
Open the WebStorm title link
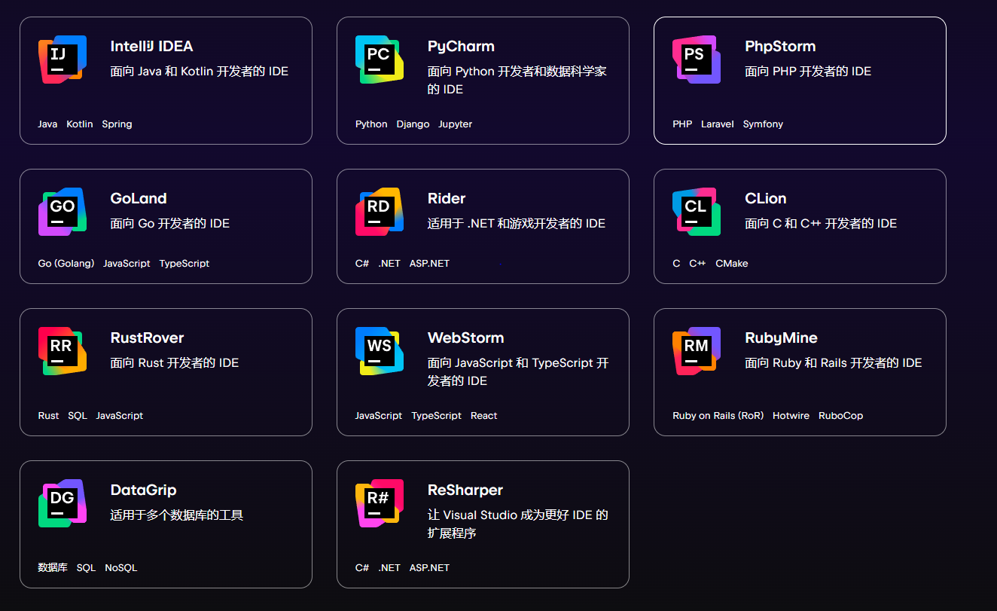click(466, 338)
